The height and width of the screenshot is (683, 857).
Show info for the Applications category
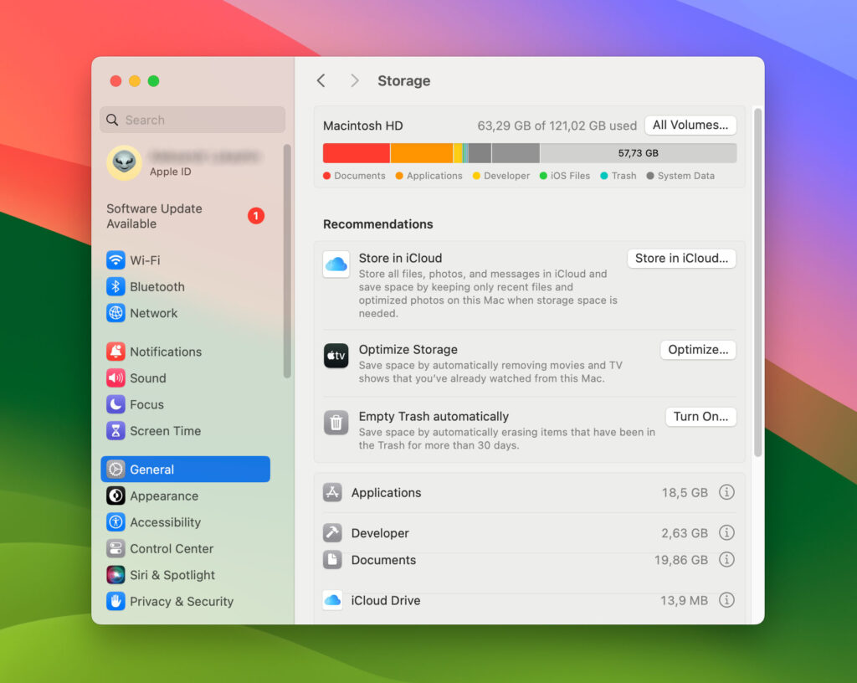(x=726, y=493)
